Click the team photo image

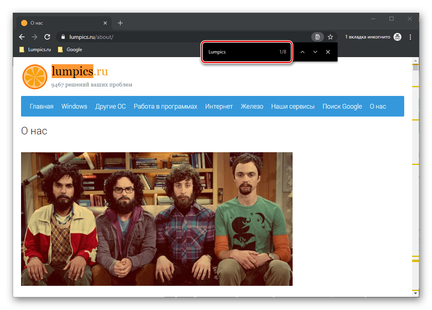click(157, 219)
